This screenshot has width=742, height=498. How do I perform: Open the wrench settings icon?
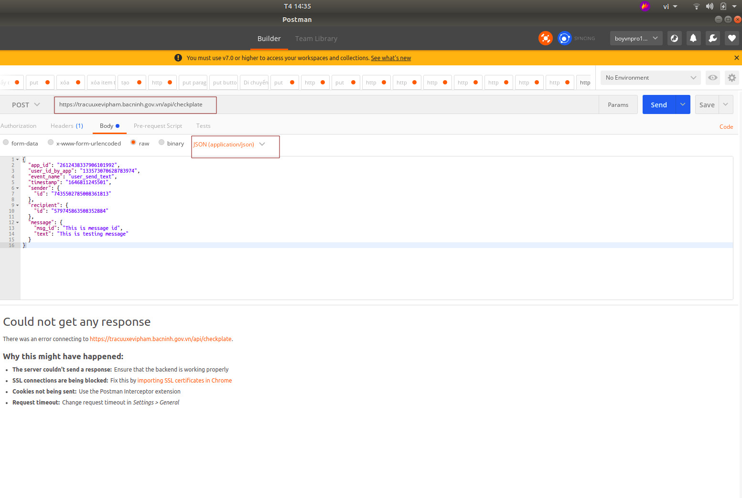[712, 38]
